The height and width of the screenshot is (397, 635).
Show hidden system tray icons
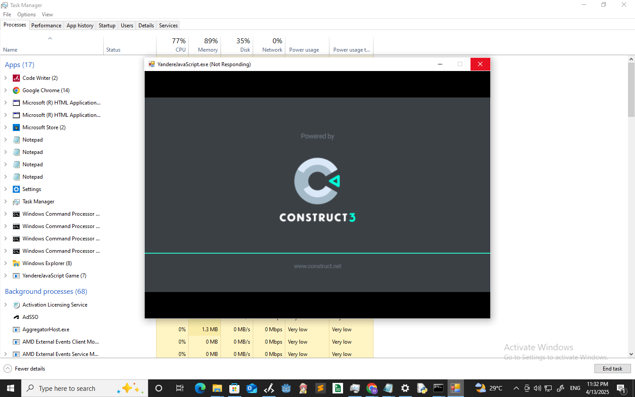516,388
